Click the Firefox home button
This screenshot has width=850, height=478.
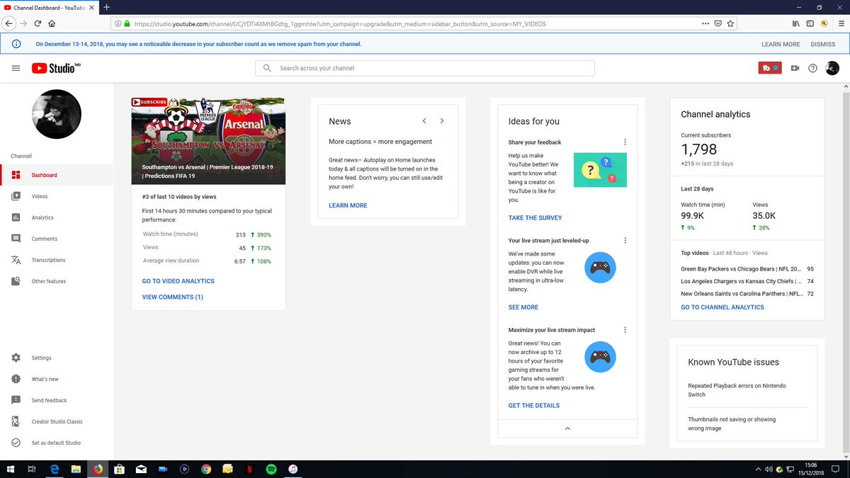(52, 23)
